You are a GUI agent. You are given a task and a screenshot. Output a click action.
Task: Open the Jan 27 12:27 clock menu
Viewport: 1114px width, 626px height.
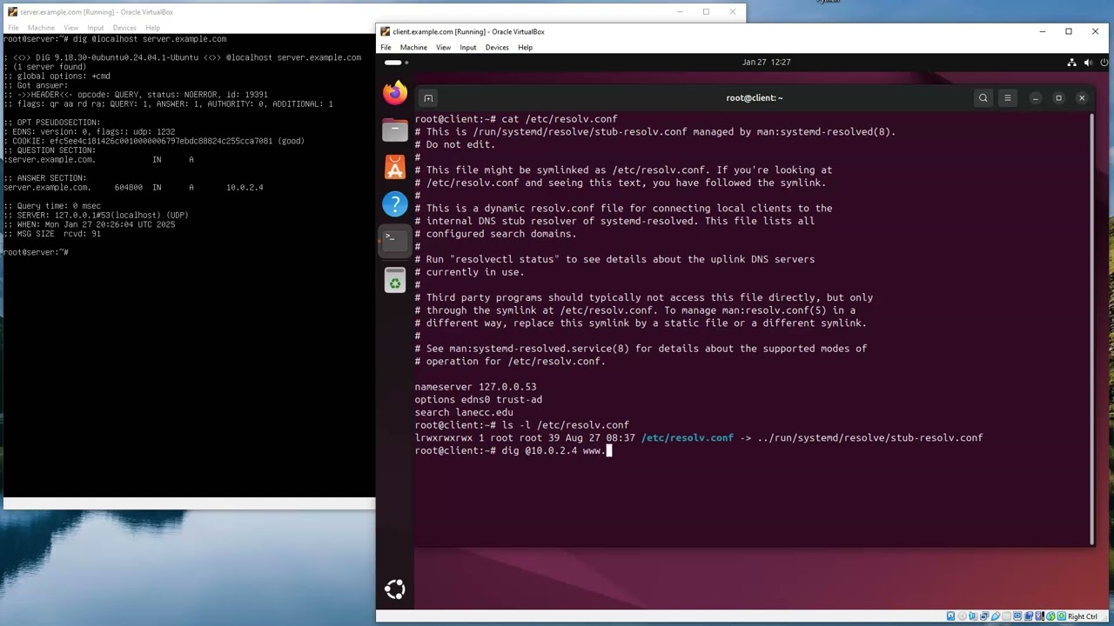tap(766, 63)
